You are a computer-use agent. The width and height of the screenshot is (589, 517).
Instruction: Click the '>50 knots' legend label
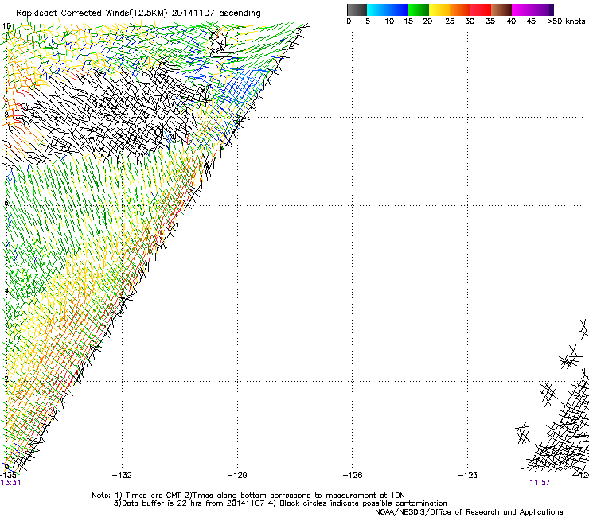[566, 21]
